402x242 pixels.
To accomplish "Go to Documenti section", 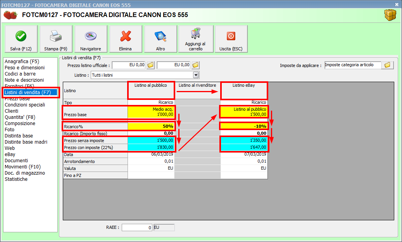I will point(16,161).
